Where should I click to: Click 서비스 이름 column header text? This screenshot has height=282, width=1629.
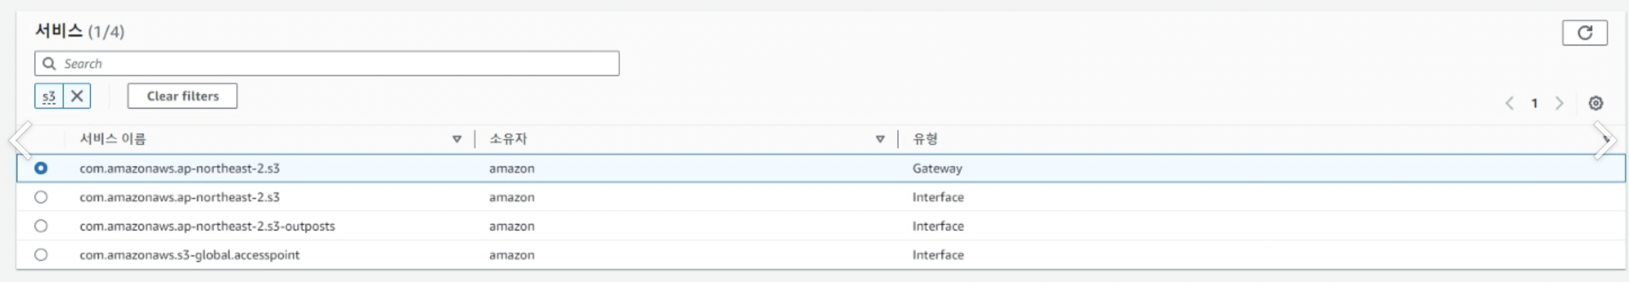pyautogui.click(x=112, y=139)
